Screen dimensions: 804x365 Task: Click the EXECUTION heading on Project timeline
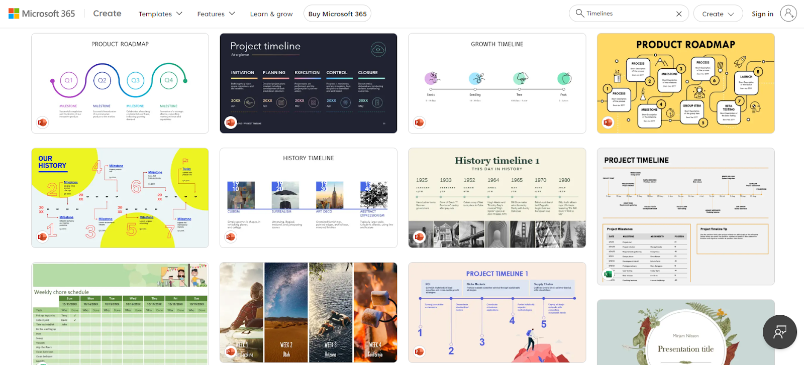tap(307, 73)
